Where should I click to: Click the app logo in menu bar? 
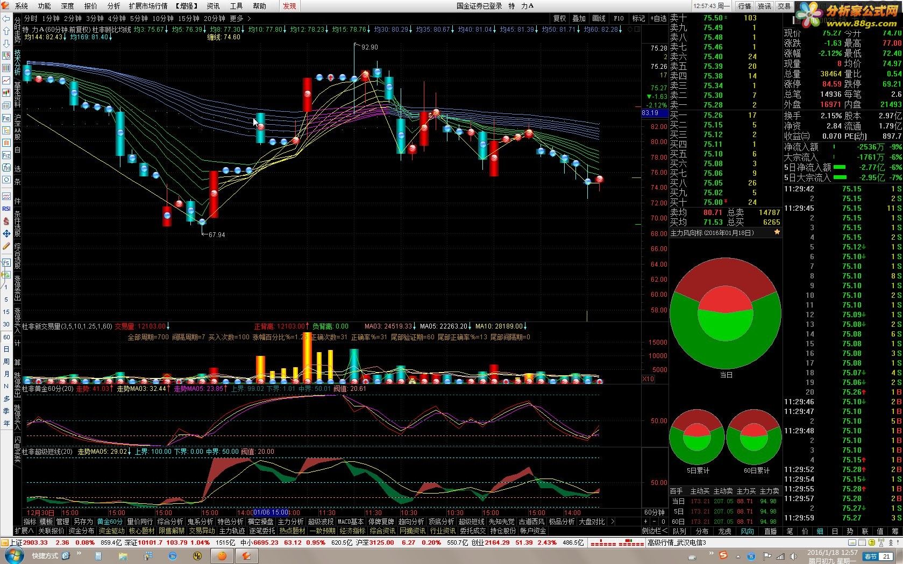(x=6, y=6)
